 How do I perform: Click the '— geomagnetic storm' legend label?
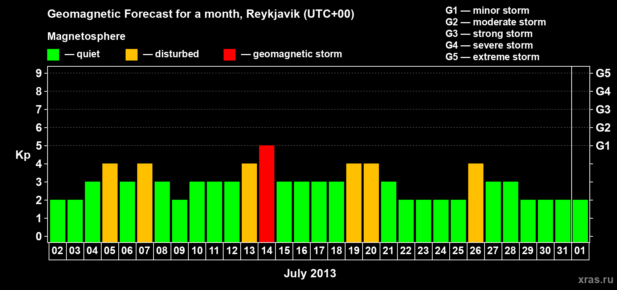coord(291,54)
